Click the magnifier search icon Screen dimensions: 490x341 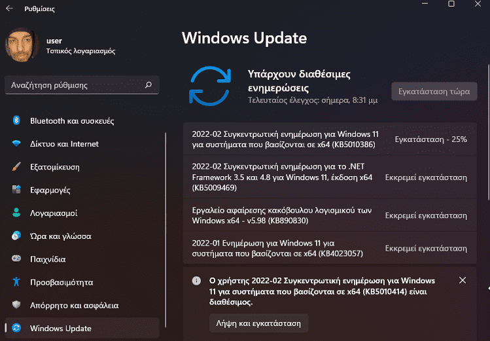[149, 84]
